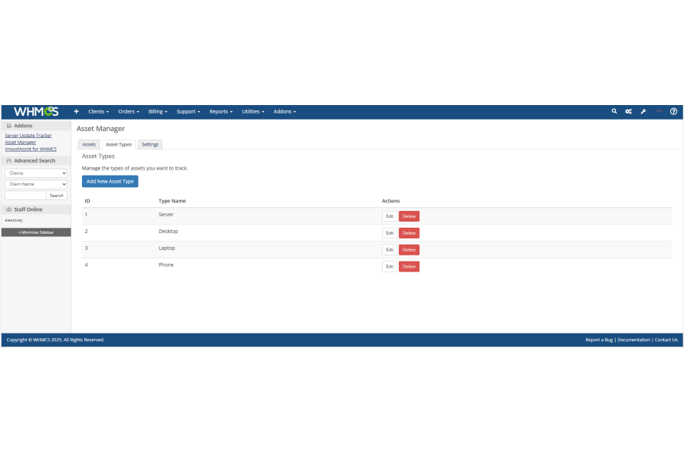
Task: Open the help question mark icon
Action: click(673, 112)
